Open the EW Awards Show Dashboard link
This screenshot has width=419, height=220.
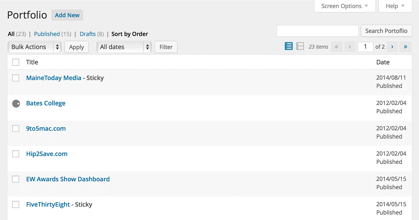pyautogui.click(x=68, y=179)
